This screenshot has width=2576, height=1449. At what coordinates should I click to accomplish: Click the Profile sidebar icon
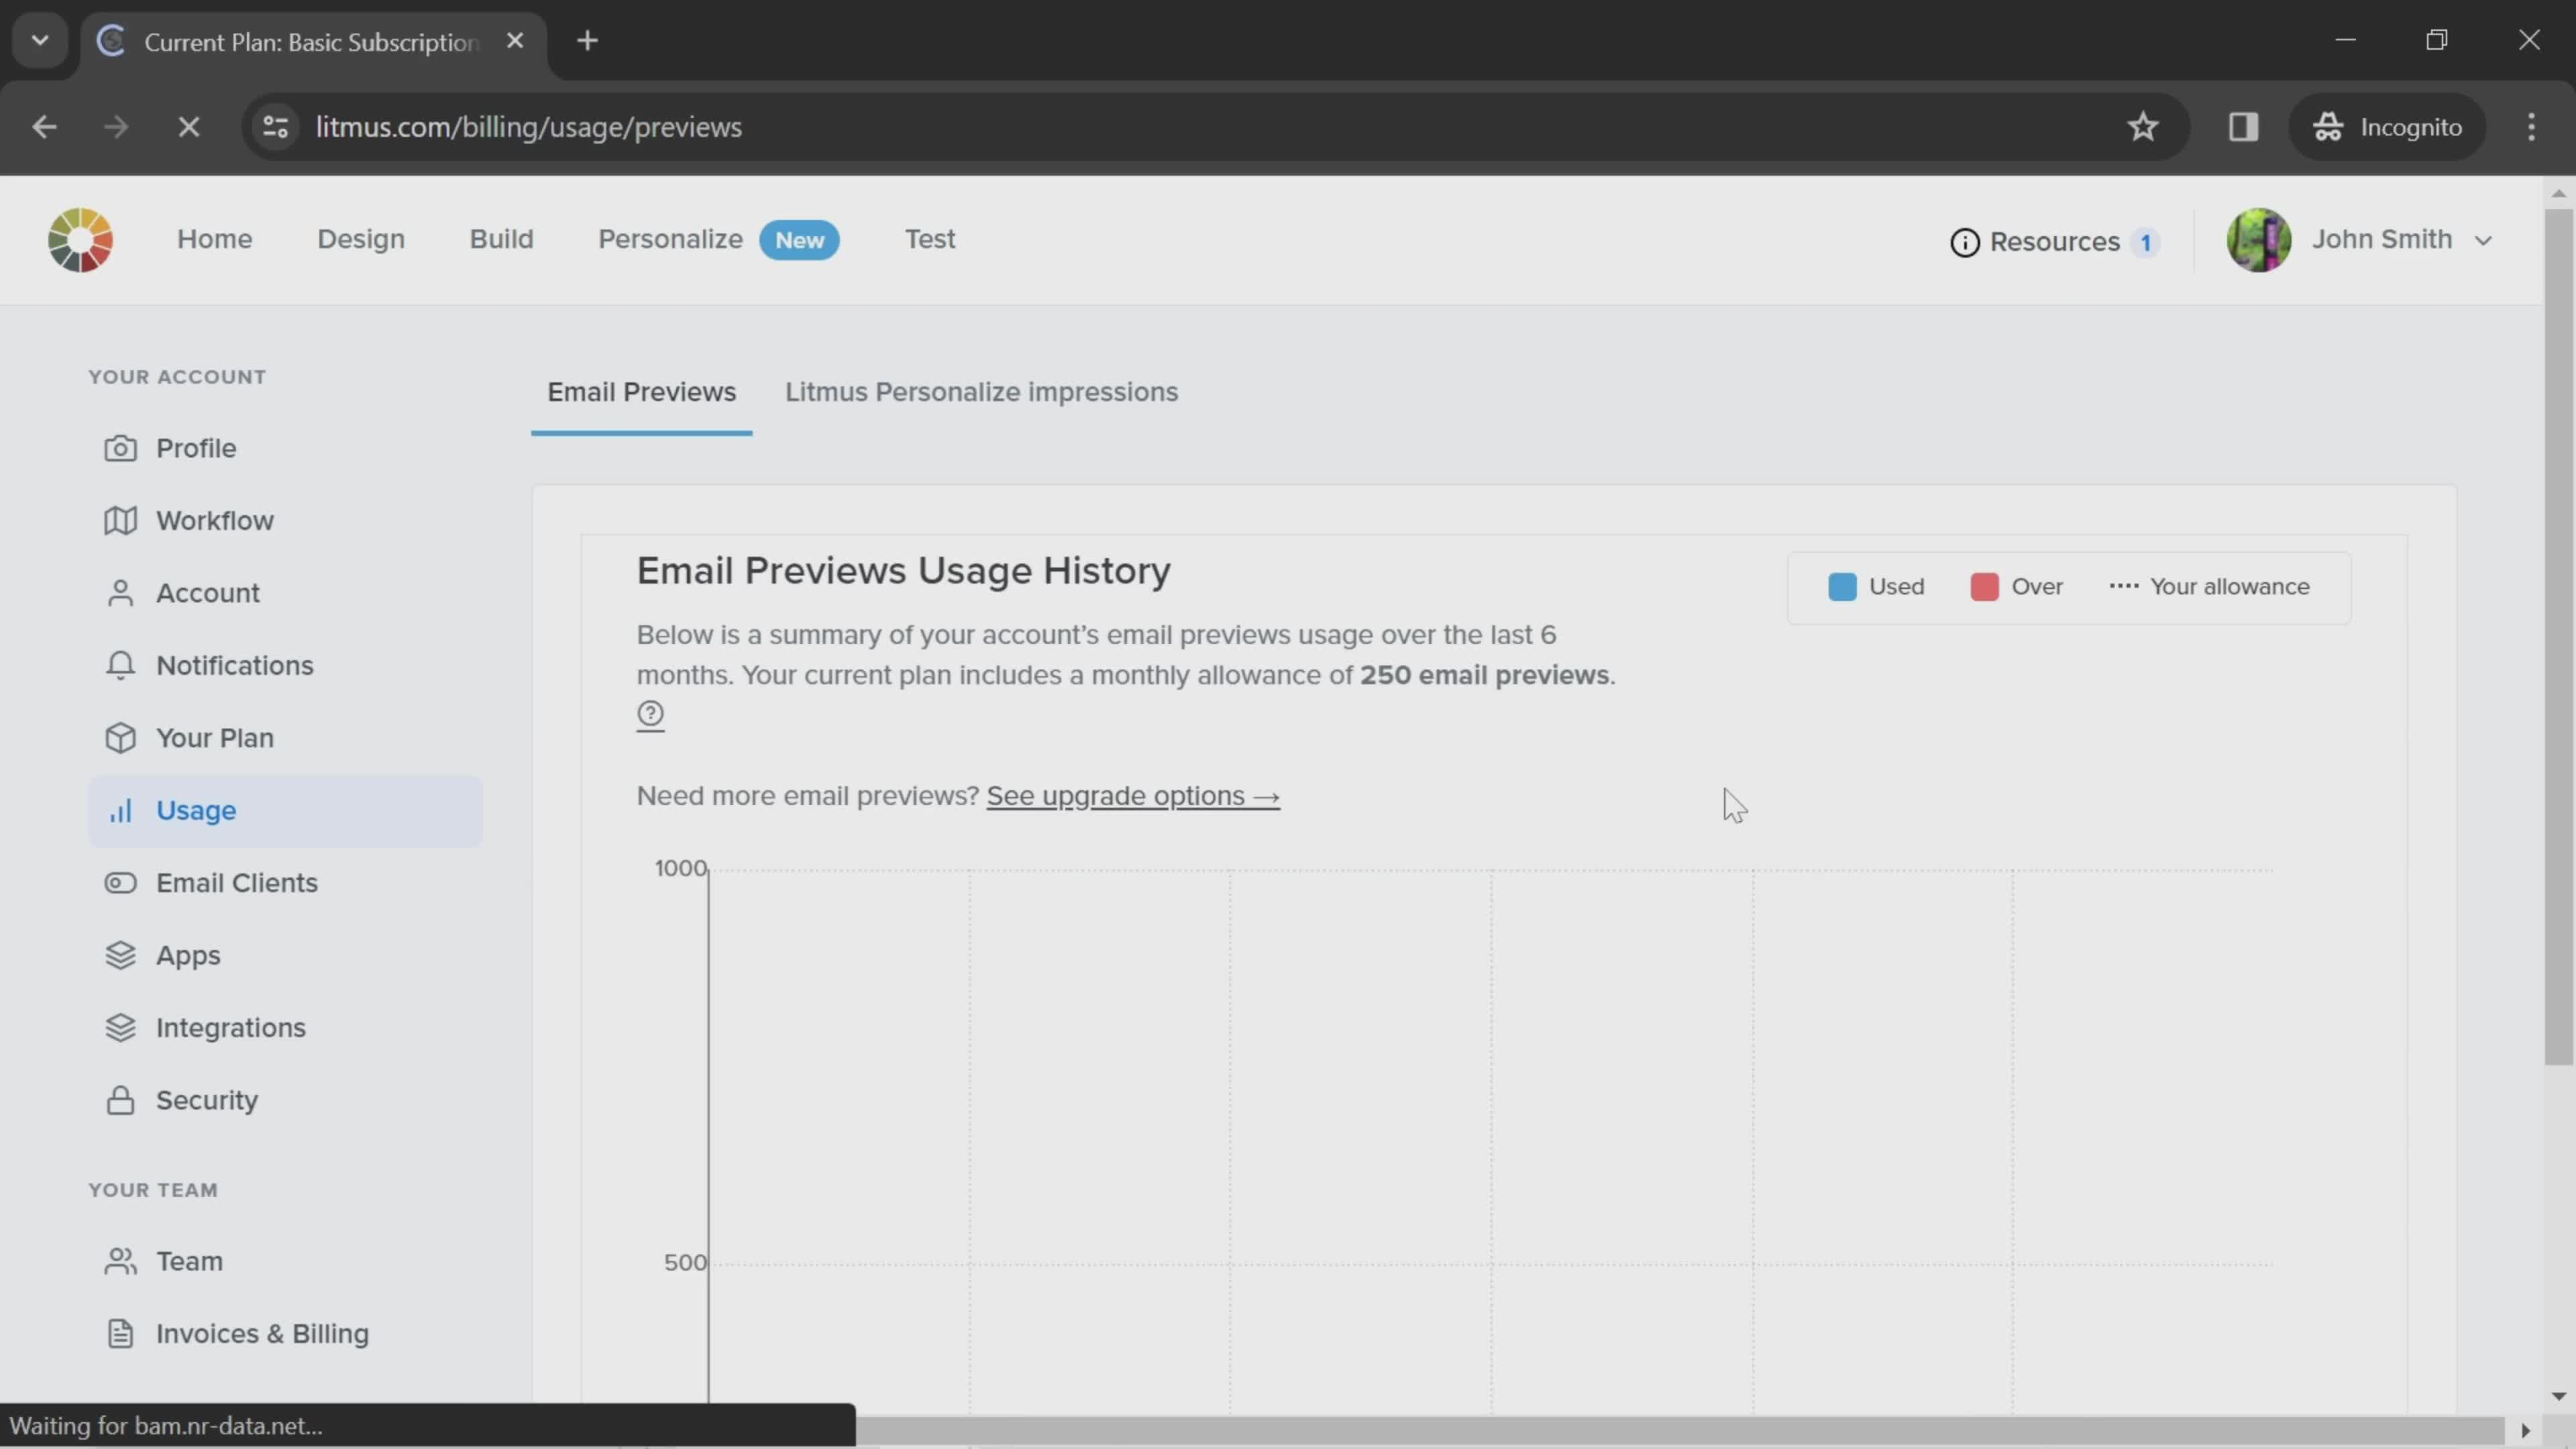(x=119, y=447)
